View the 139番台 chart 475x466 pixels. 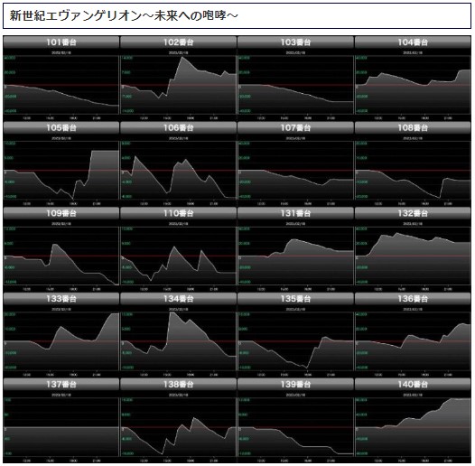[295, 427]
